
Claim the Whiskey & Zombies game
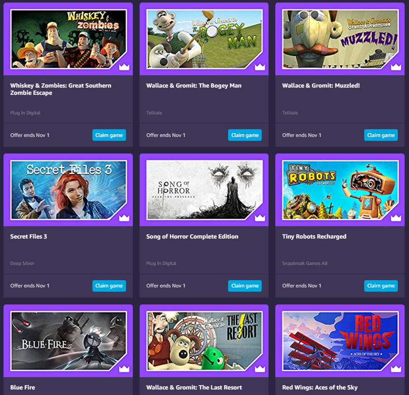[x=109, y=135]
